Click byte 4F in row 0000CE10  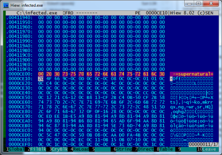(x=49, y=79)
